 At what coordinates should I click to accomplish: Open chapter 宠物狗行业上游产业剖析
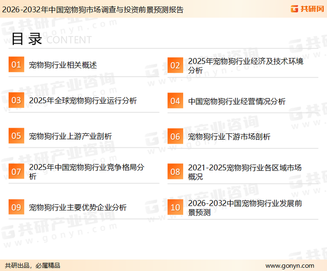70,136
